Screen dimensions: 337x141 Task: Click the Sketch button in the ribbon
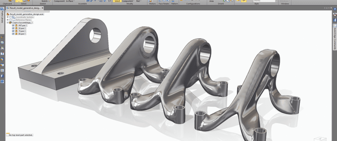point(44,1)
